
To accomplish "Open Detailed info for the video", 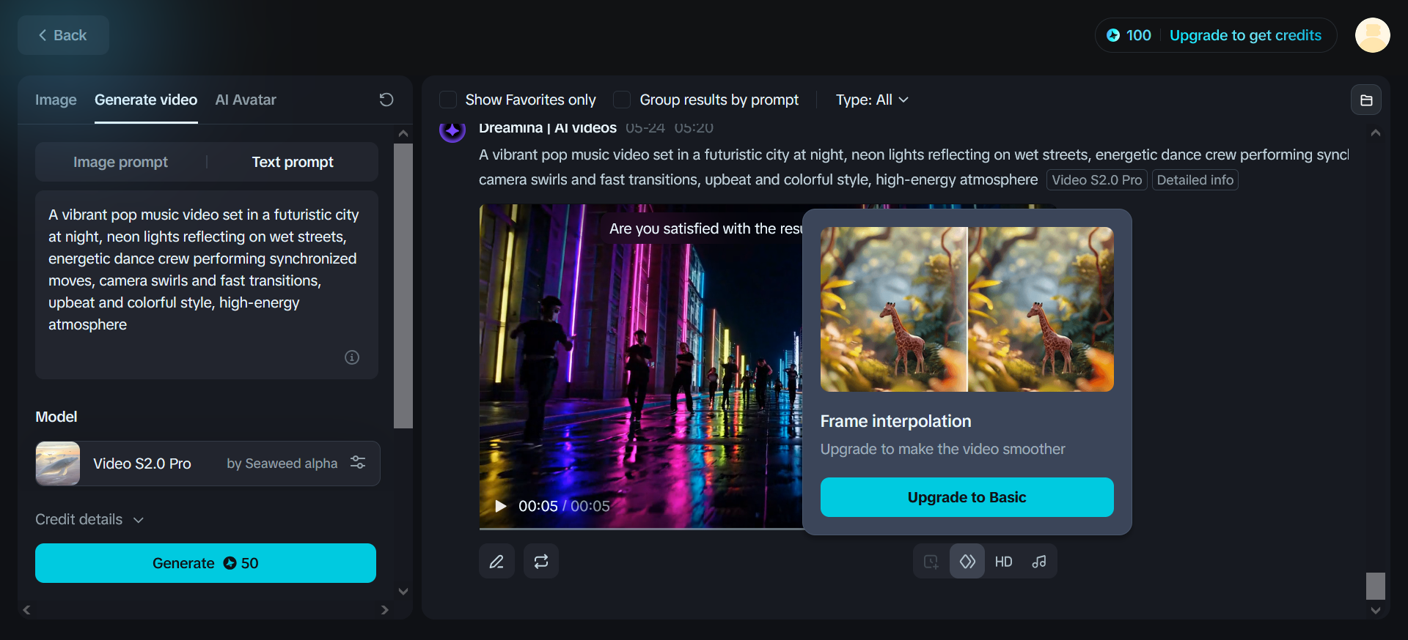I will pos(1195,180).
